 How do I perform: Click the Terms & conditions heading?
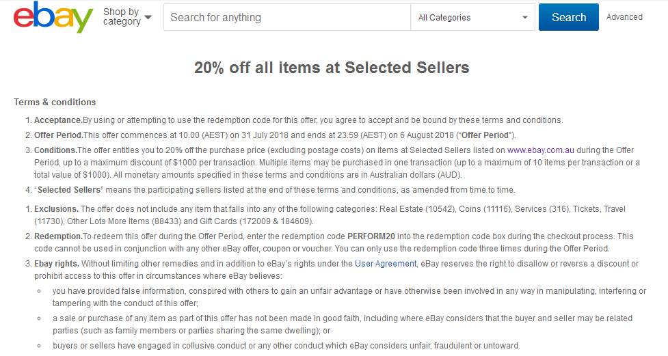click(x=55, y=102)
